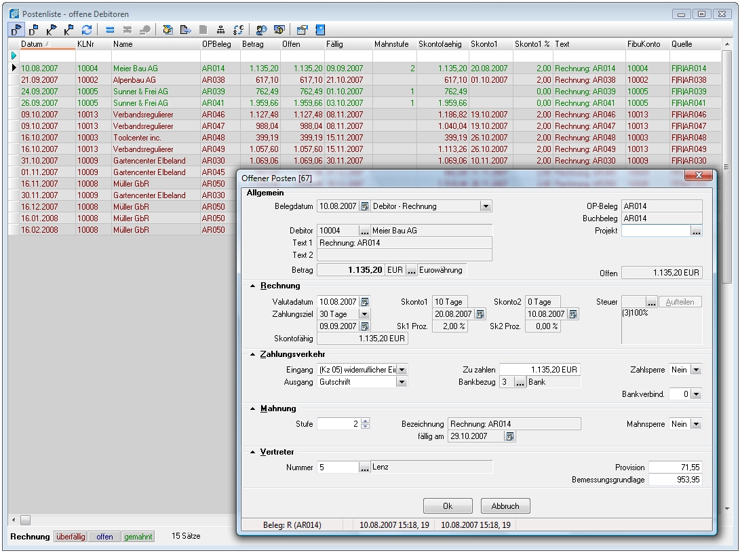Click the Debitor lookup ellipsis button
This screenshot has height=553, width=740.
point(364,231)
